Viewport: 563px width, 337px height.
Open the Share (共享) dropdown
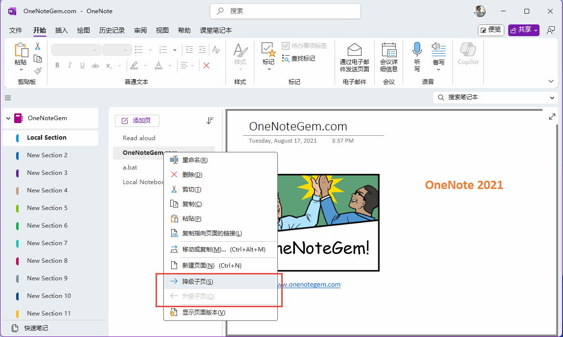(523, 30)
